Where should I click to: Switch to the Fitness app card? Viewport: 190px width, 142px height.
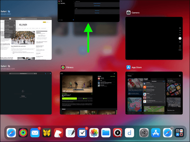click(89, 93)
